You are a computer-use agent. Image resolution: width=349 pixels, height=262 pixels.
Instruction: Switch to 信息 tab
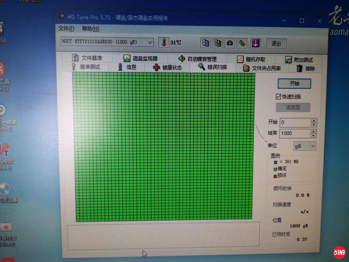(127, 67)
